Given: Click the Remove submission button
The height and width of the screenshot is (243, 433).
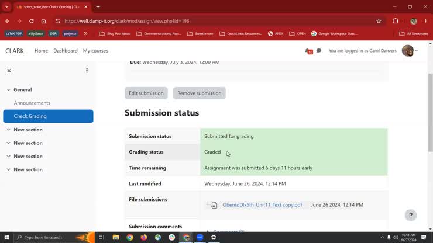Looking at the screenshot, I should (199, 93).
